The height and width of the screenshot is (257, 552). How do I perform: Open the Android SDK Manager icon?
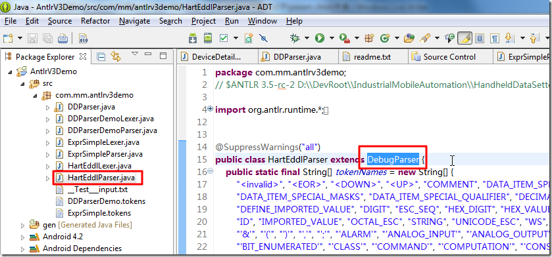193,38
